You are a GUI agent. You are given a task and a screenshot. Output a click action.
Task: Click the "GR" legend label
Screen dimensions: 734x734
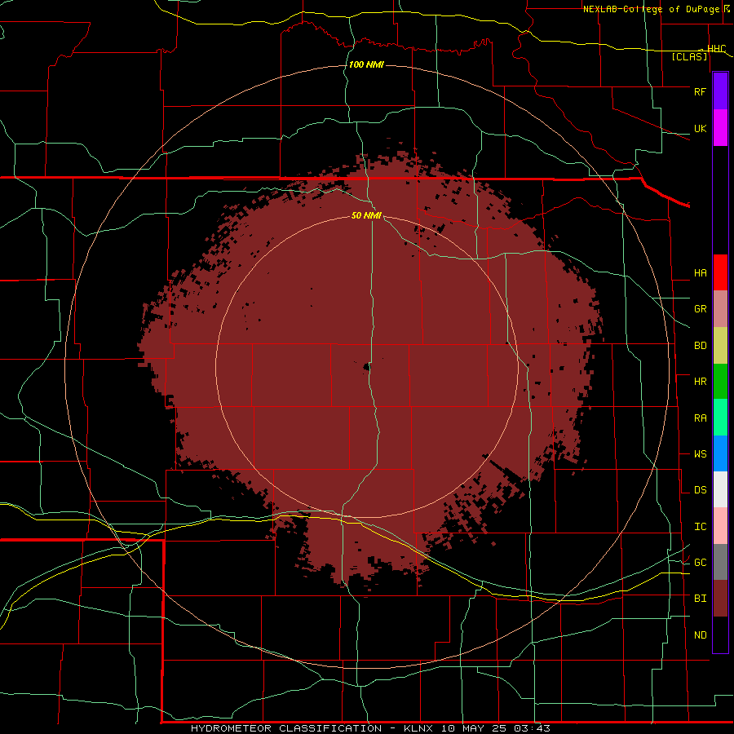[700, 309]
